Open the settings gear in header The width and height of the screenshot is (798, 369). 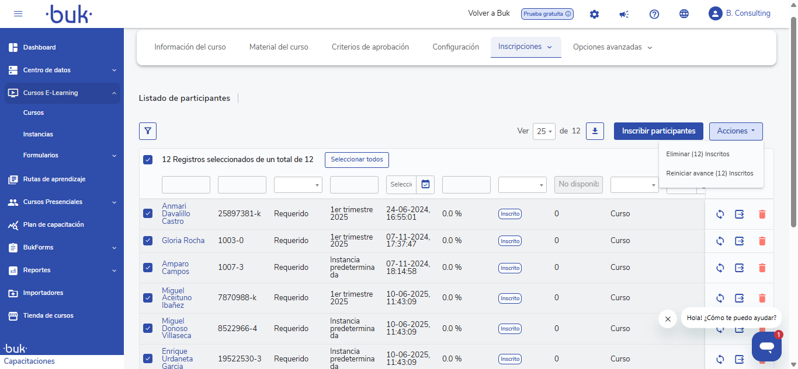[594, 14]
